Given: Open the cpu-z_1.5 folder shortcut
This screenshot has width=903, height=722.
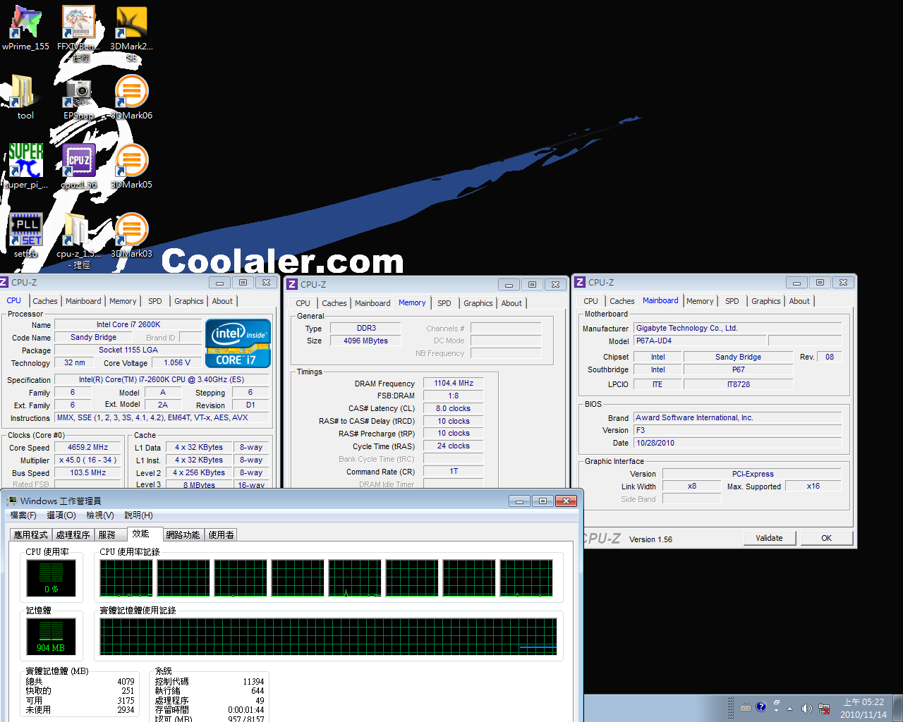Looking at the screenshot, I should 78,240.
